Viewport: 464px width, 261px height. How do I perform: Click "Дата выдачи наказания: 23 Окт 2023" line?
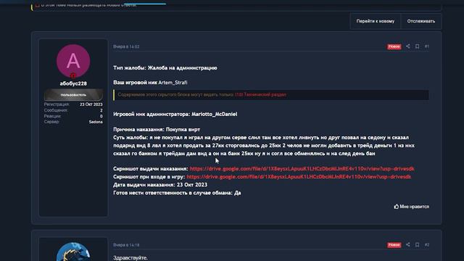(160, 185)
